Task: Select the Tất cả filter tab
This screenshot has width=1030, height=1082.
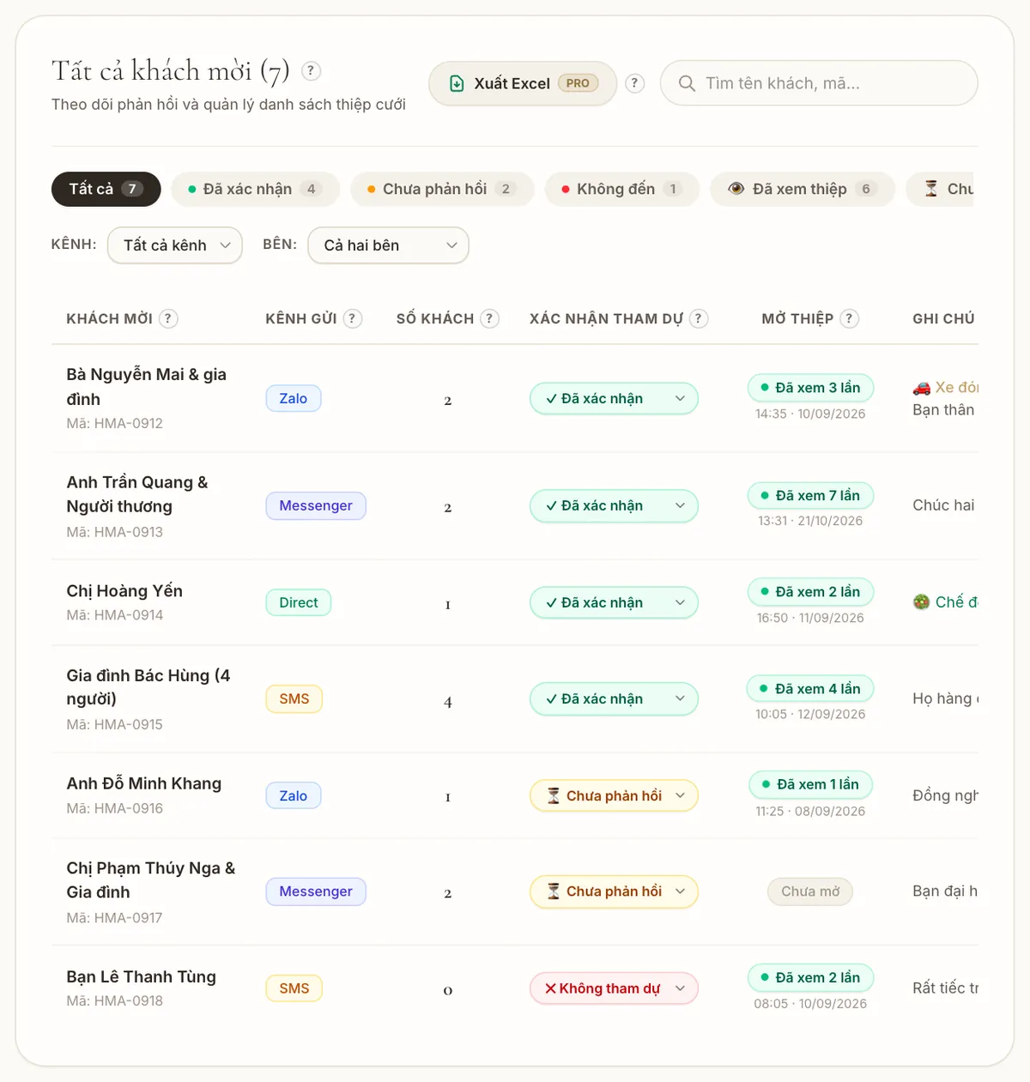Action: pyautogui.click(x=106, y=189)
